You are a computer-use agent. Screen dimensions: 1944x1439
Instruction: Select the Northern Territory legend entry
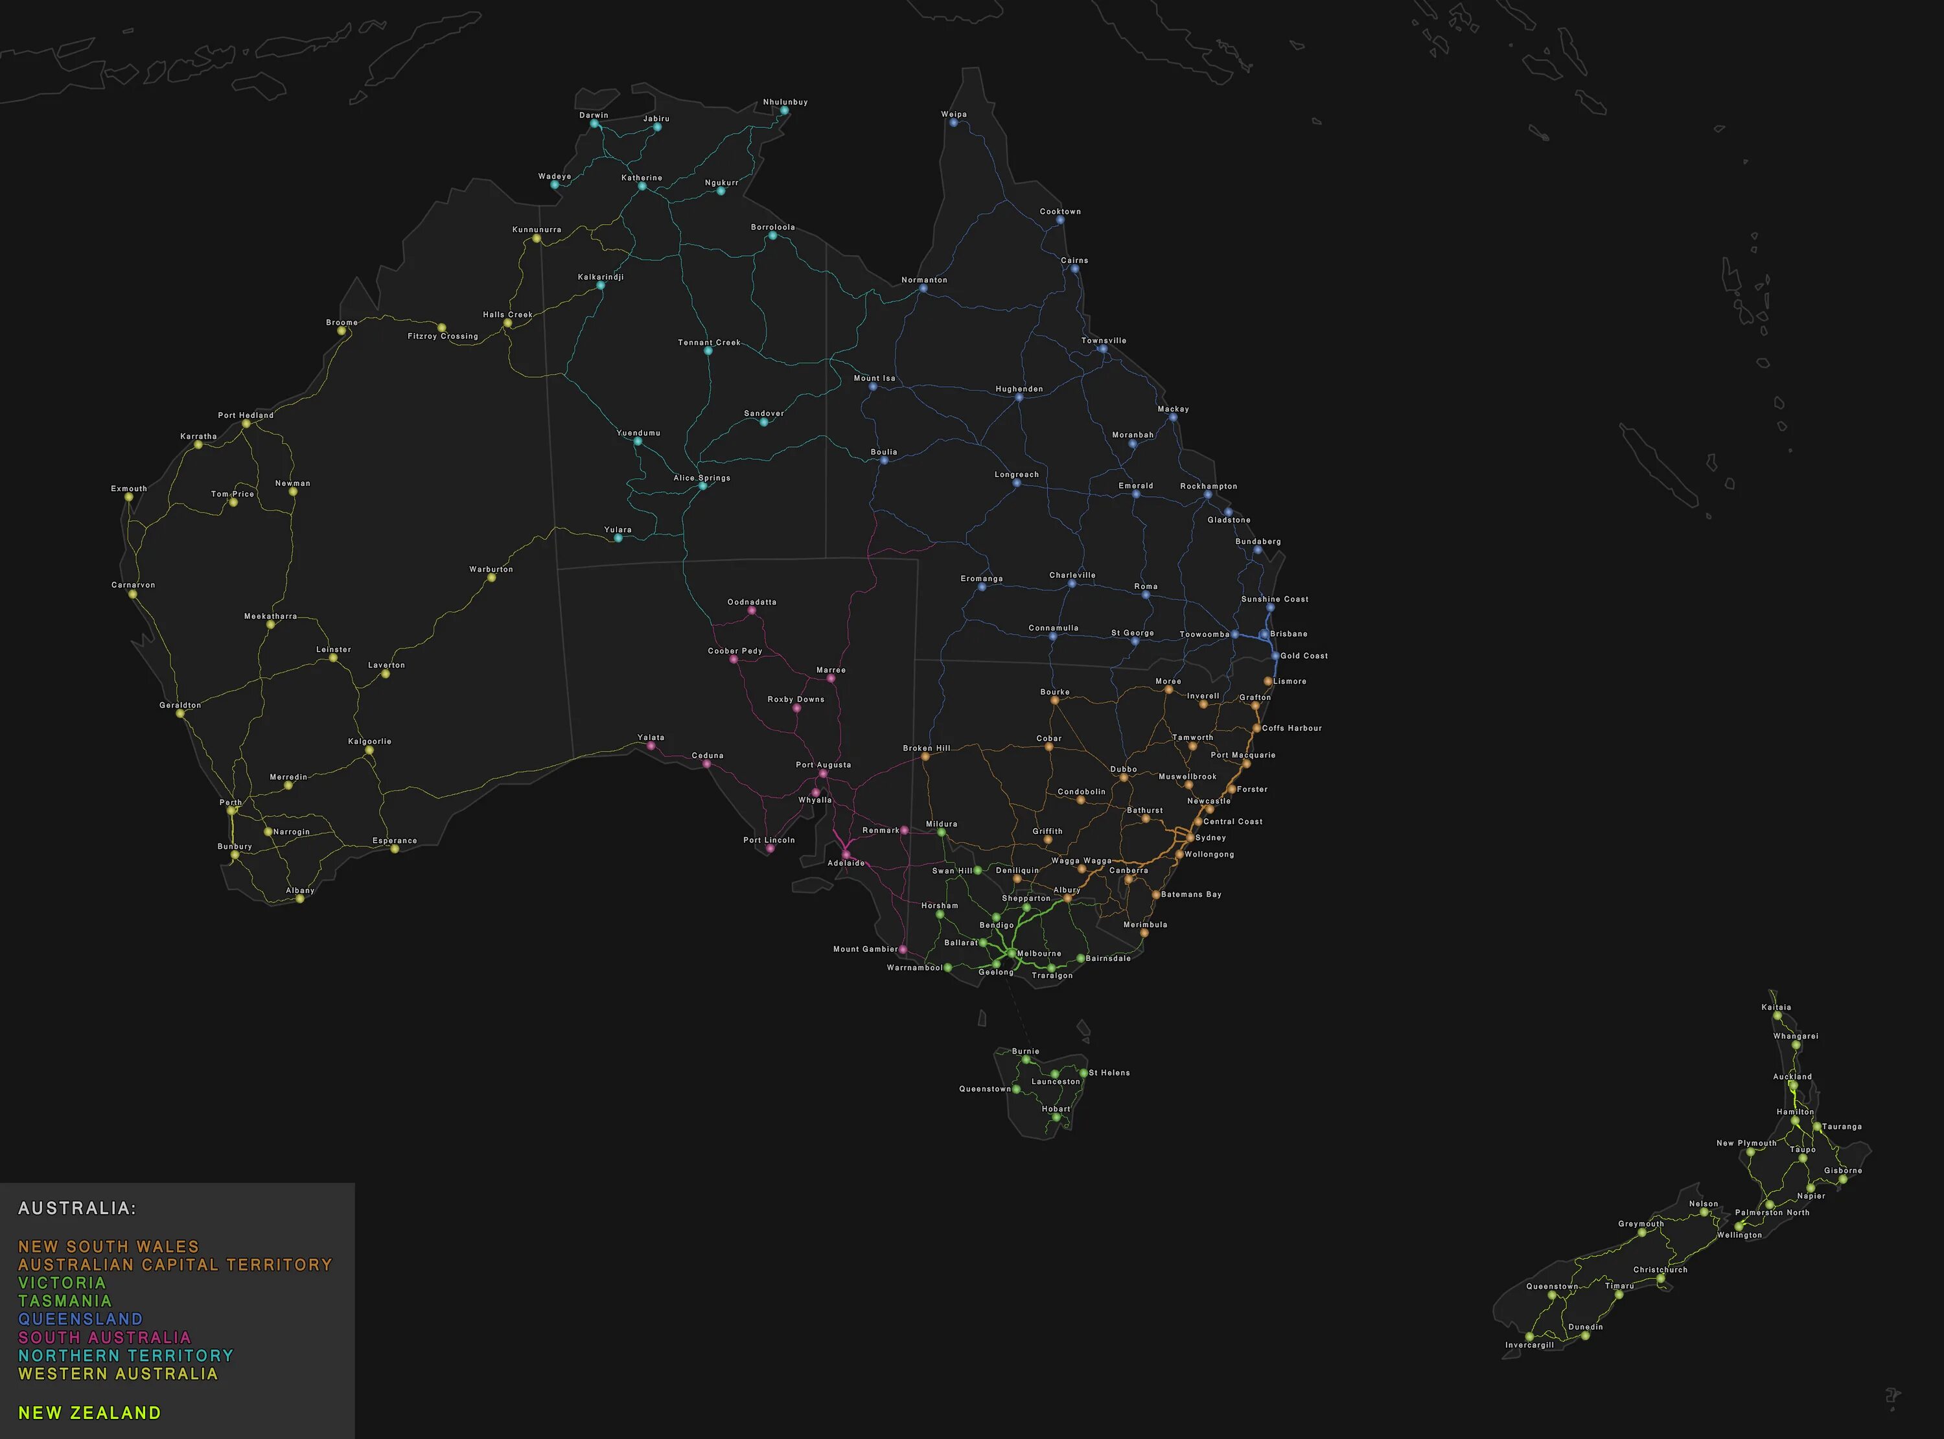click(x=126, y=1355)
